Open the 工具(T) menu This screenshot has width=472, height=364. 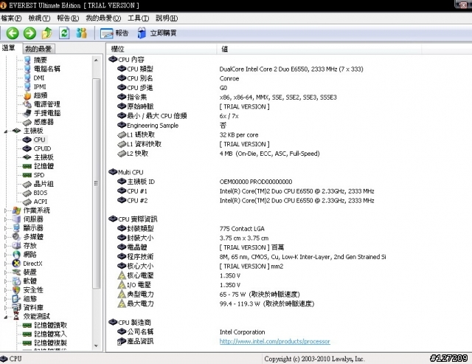click(139, 18)
